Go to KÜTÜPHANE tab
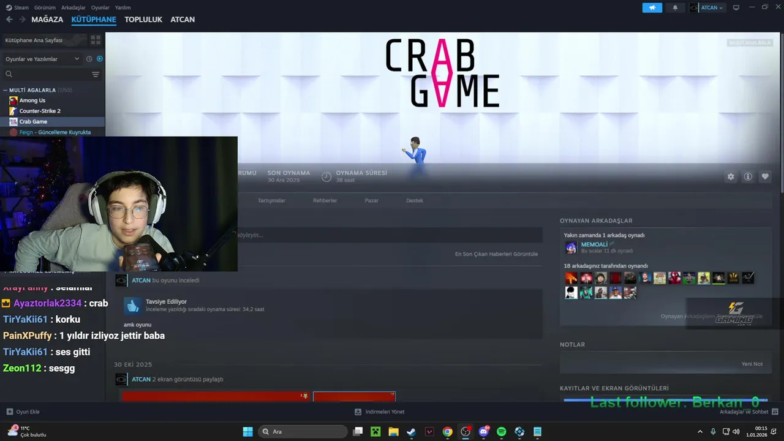The image size is (784, 441). pyautogui.click(x=94, y=20)
